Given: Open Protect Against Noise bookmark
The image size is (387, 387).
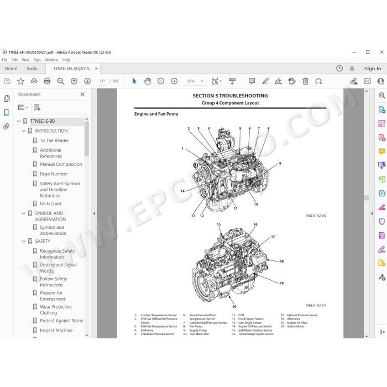Looking at the screenshot, I should (x=61, y=320).
